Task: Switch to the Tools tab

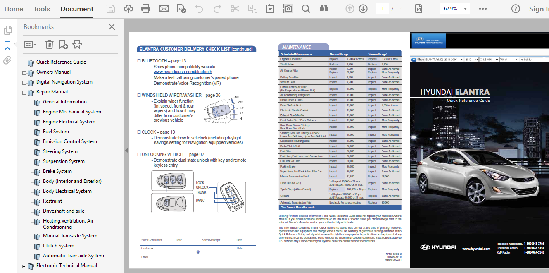Action: [x=42, y=9]
